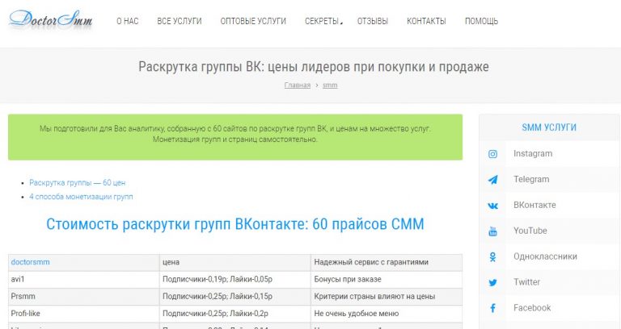Click the VK icon in sidebar
This screenshot has width=621, height=329.
492,206
